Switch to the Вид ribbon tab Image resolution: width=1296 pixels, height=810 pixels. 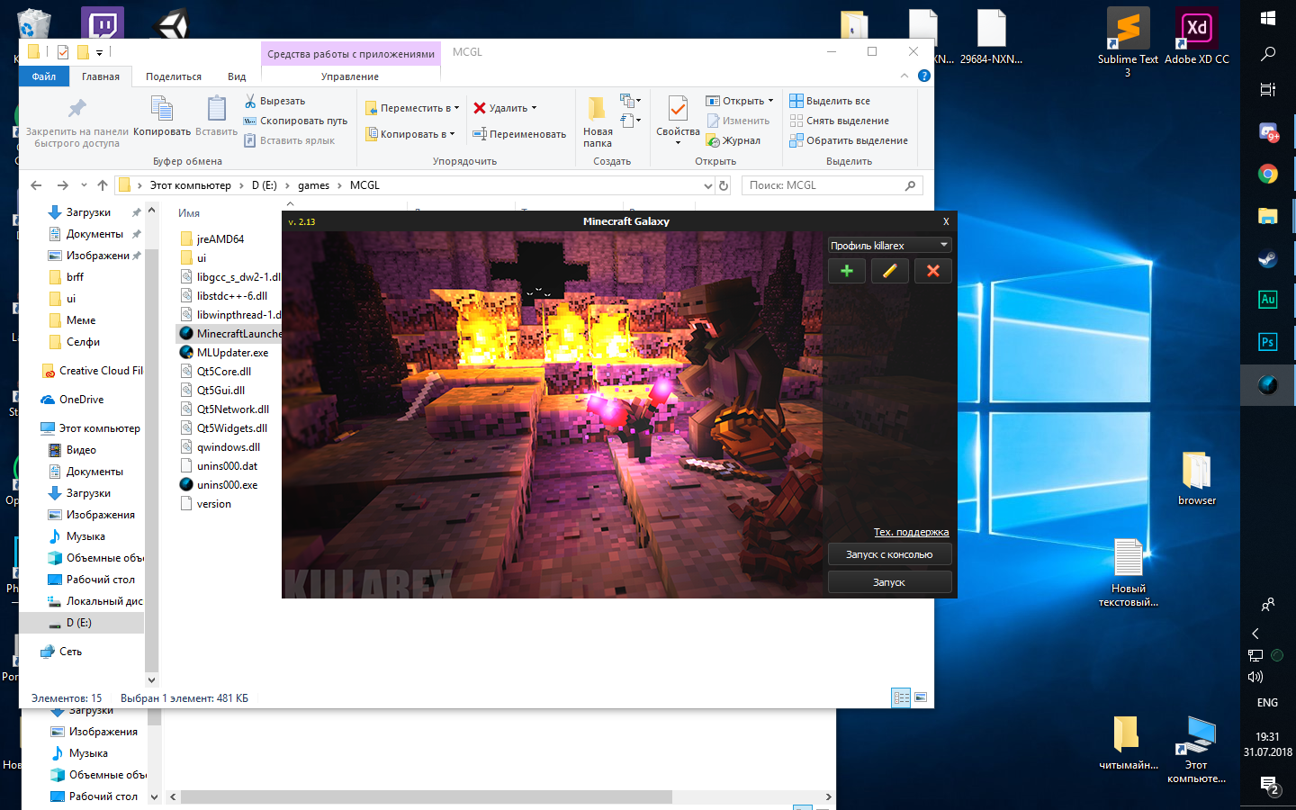237,76
